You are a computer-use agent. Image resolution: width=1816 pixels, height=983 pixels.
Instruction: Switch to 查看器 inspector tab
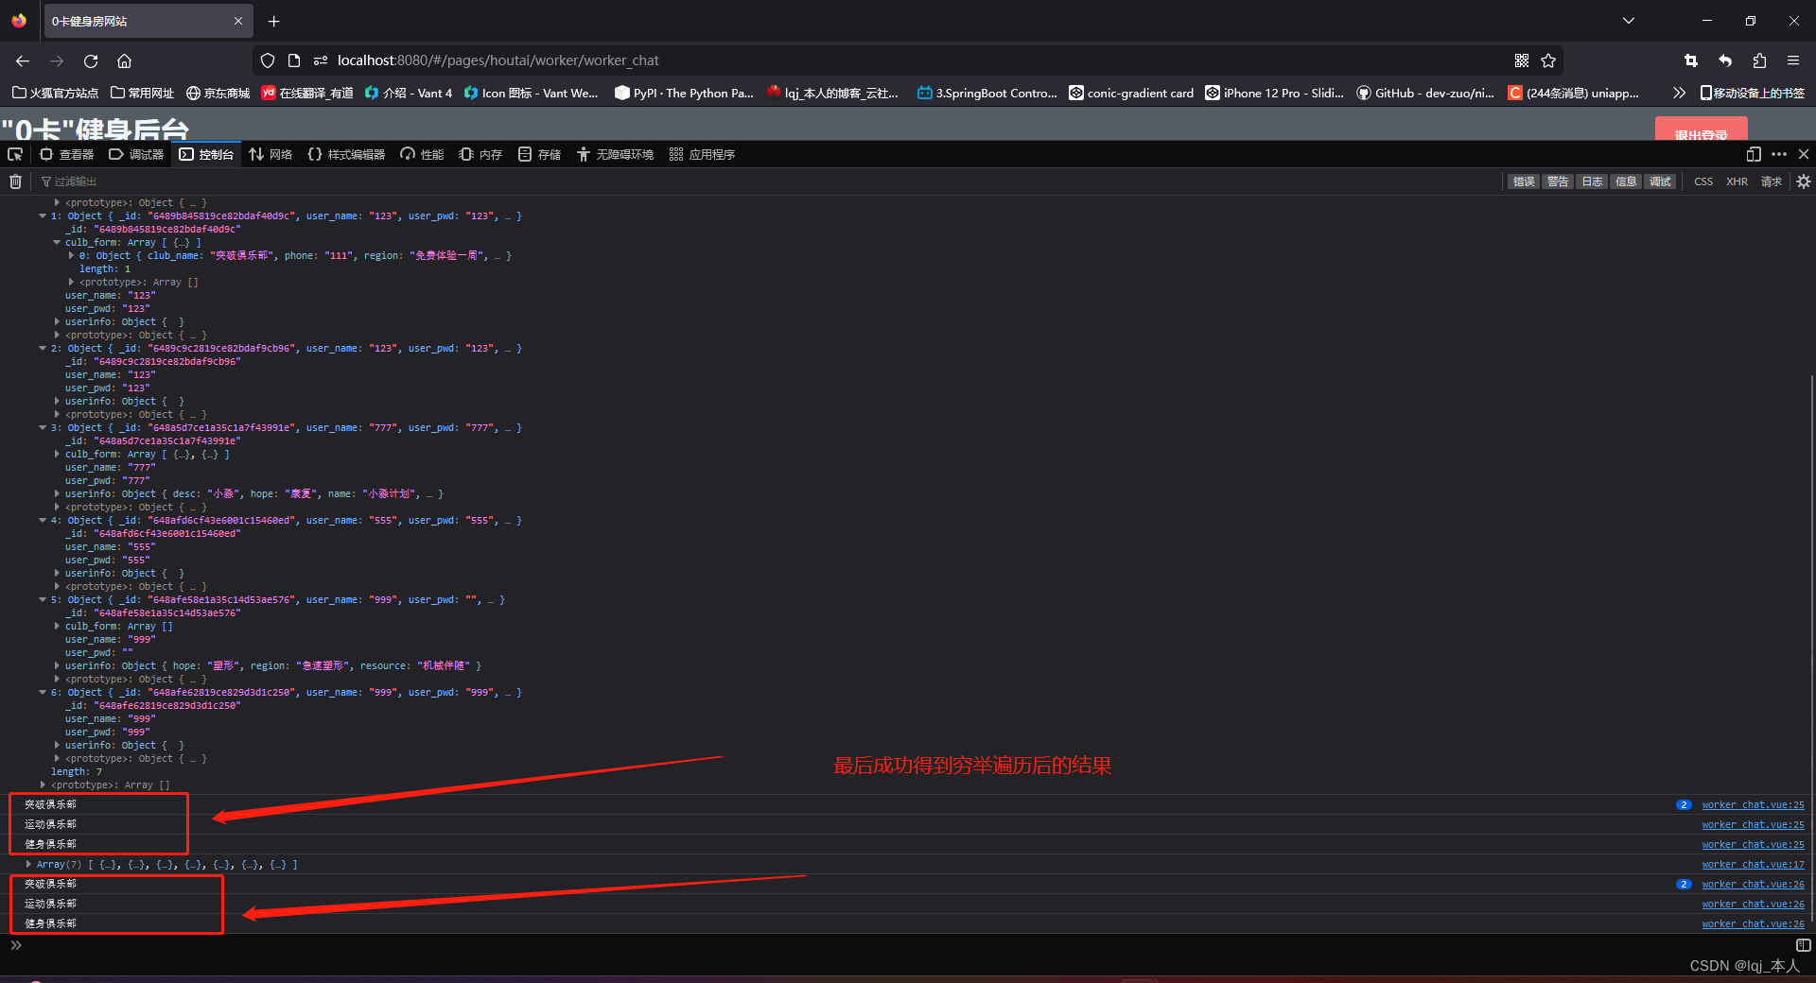(x=66, y=154)
